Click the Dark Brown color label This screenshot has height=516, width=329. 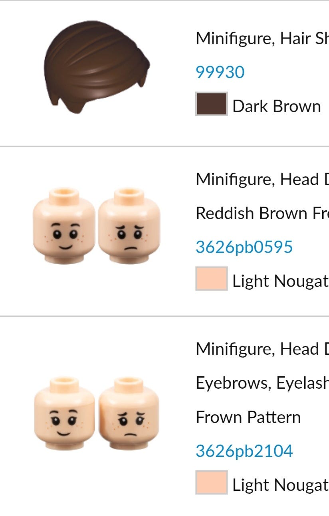pos(276,107)
